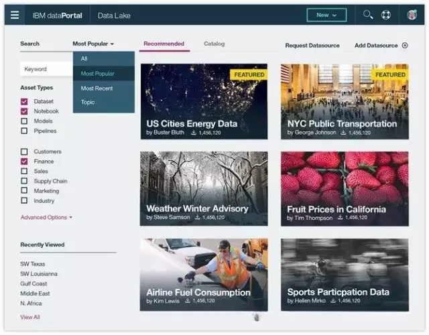
Task: Click author name Buster Bluth
Action: tap(169, 133)
